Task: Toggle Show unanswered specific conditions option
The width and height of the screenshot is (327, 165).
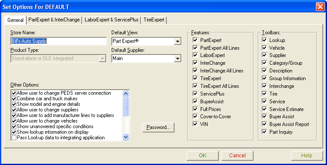Action: pos(14,126)
